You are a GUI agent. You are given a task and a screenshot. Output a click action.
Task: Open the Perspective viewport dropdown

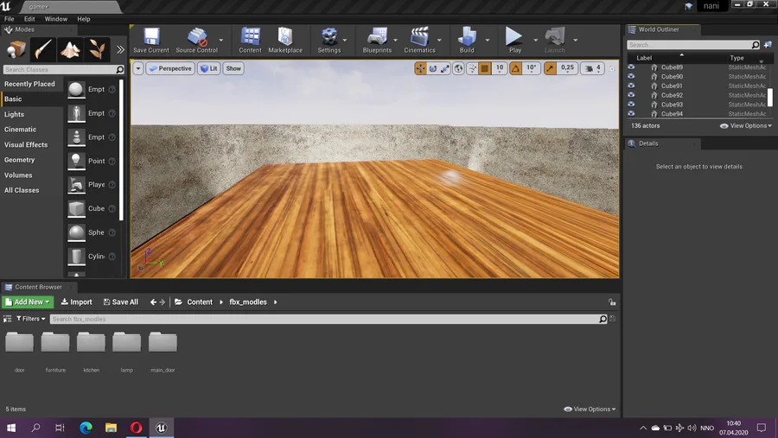point(170,68)
